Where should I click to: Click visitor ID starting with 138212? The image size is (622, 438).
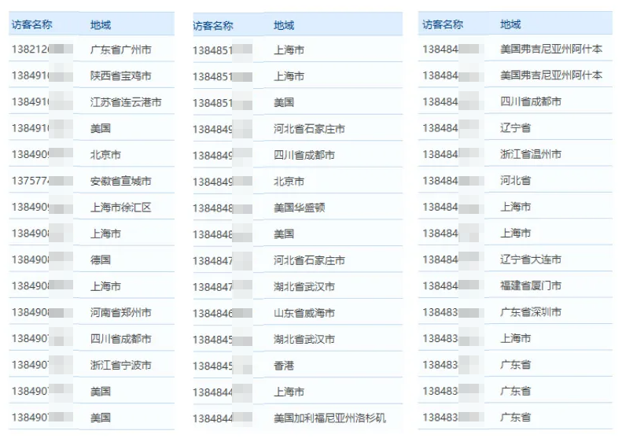(42, 50)
